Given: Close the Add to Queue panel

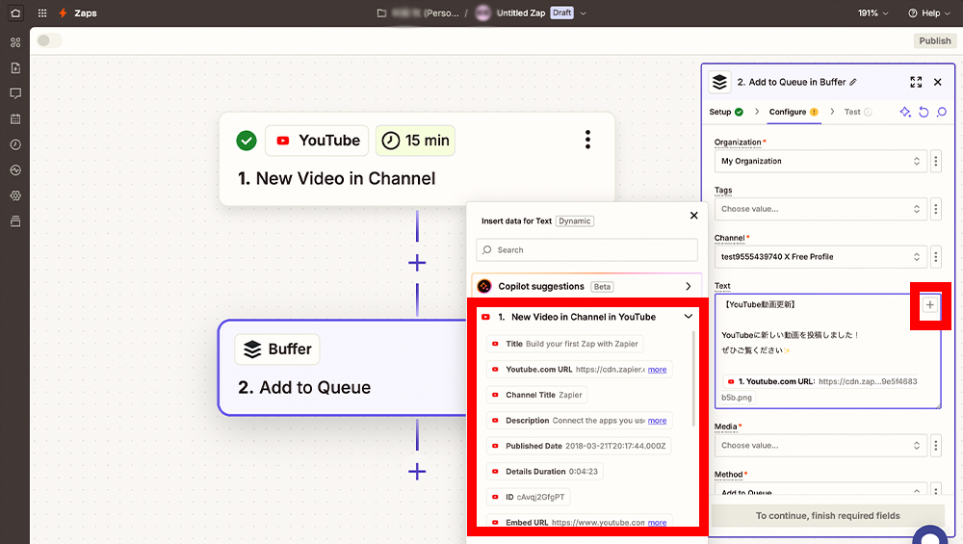Looking at the screenshot, I should click(x=938, y=82).
